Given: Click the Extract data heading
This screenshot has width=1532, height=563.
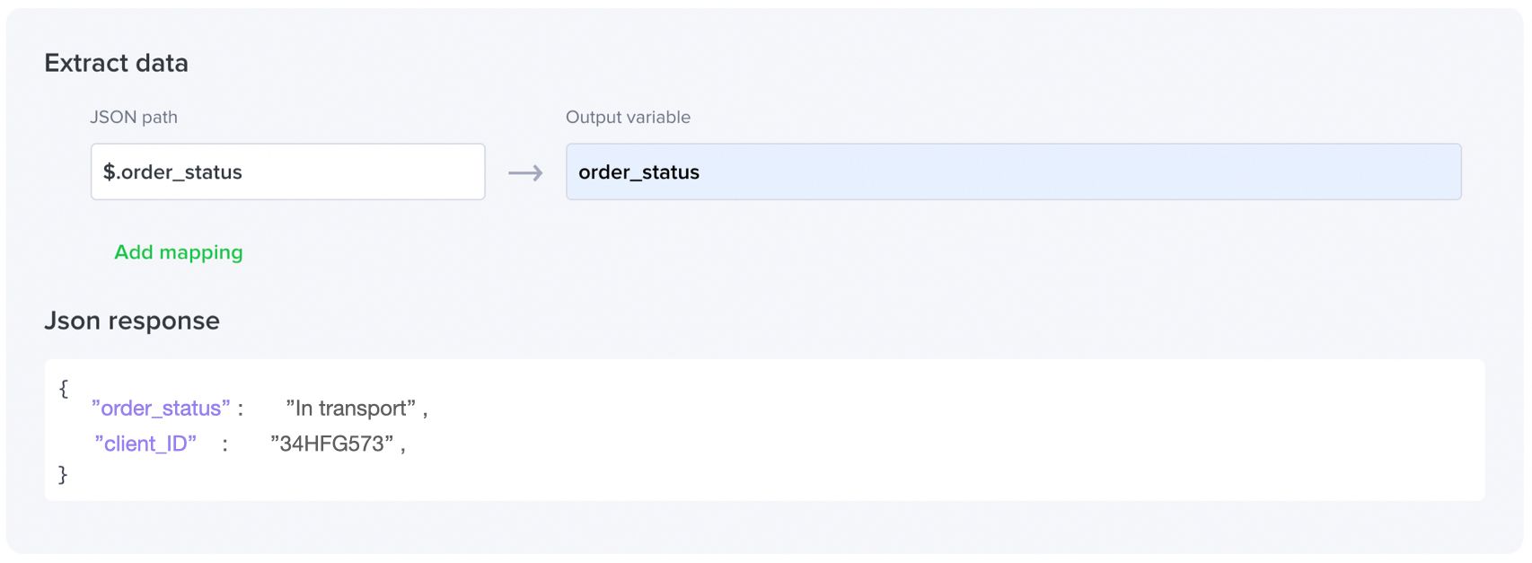Looking at the screenshot, I should click(117, 63).
